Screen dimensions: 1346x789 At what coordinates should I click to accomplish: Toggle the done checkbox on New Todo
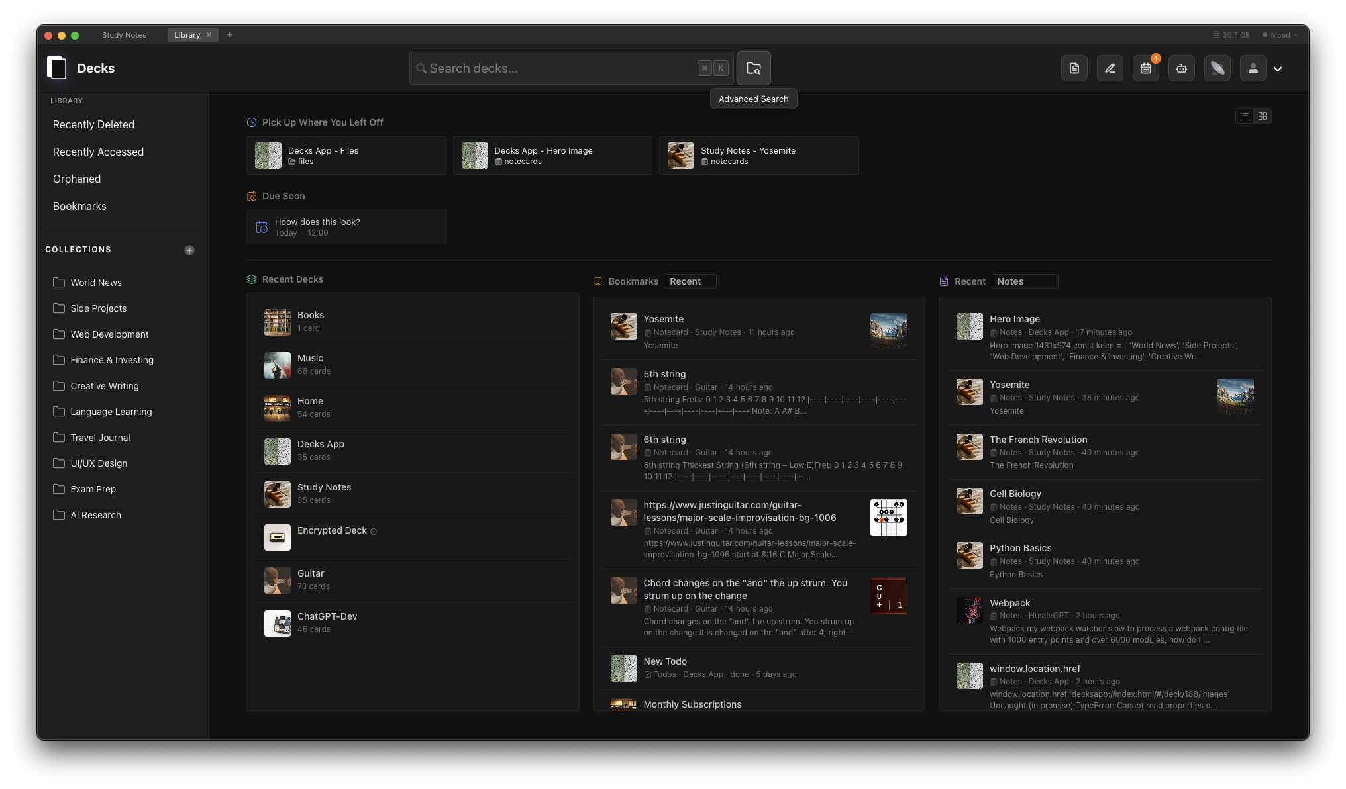[x=647, y=674]
